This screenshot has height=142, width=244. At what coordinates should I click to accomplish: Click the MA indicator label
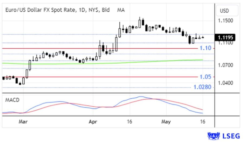click(x=121, y=10)
